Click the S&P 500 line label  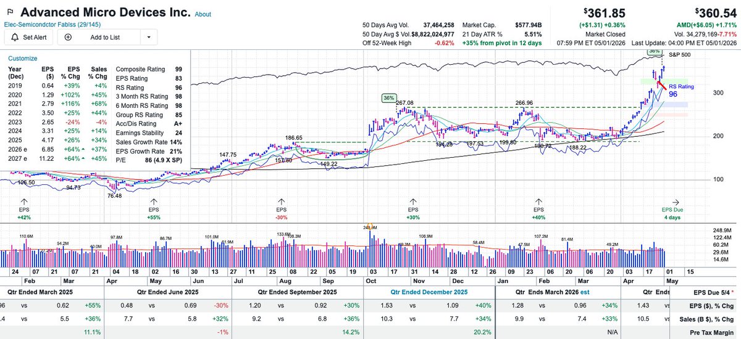pyautogui.click(x=680, y=55)
